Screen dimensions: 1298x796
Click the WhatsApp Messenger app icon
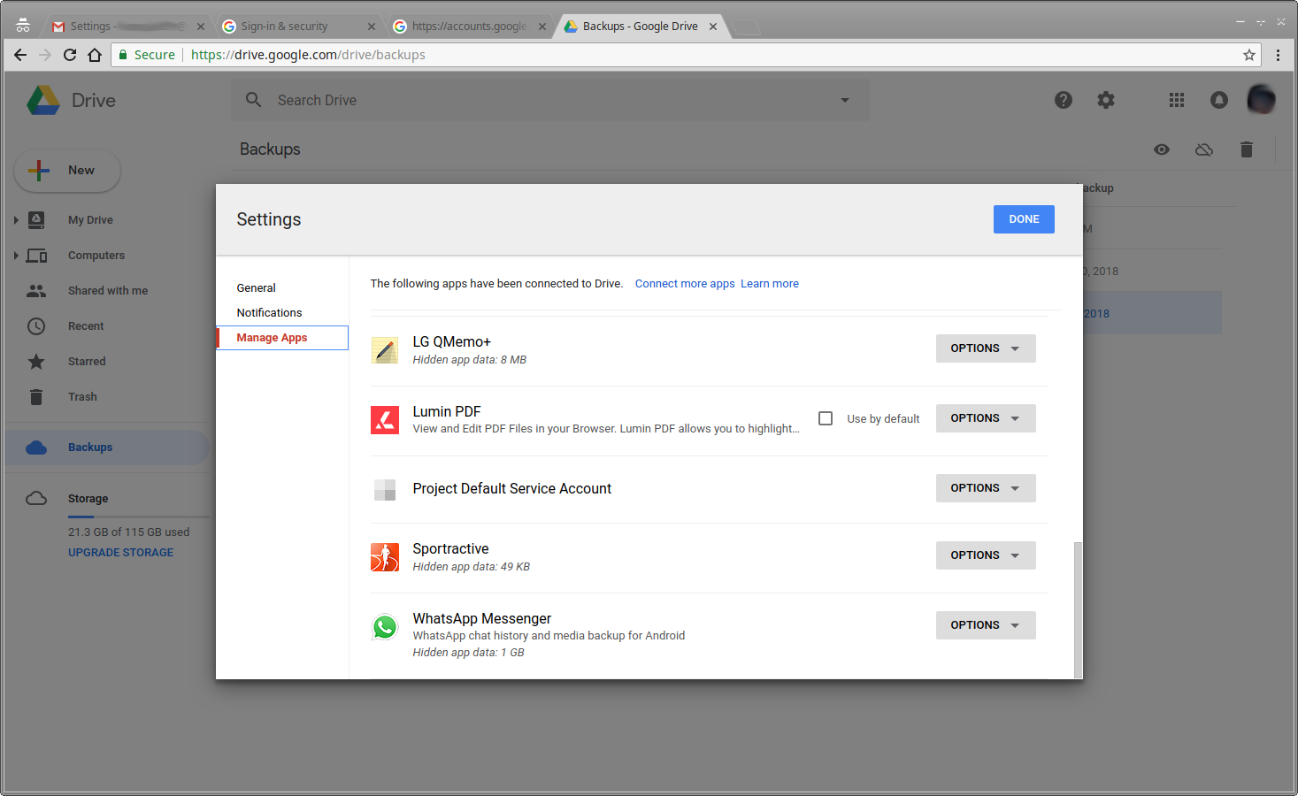[385, 627]
